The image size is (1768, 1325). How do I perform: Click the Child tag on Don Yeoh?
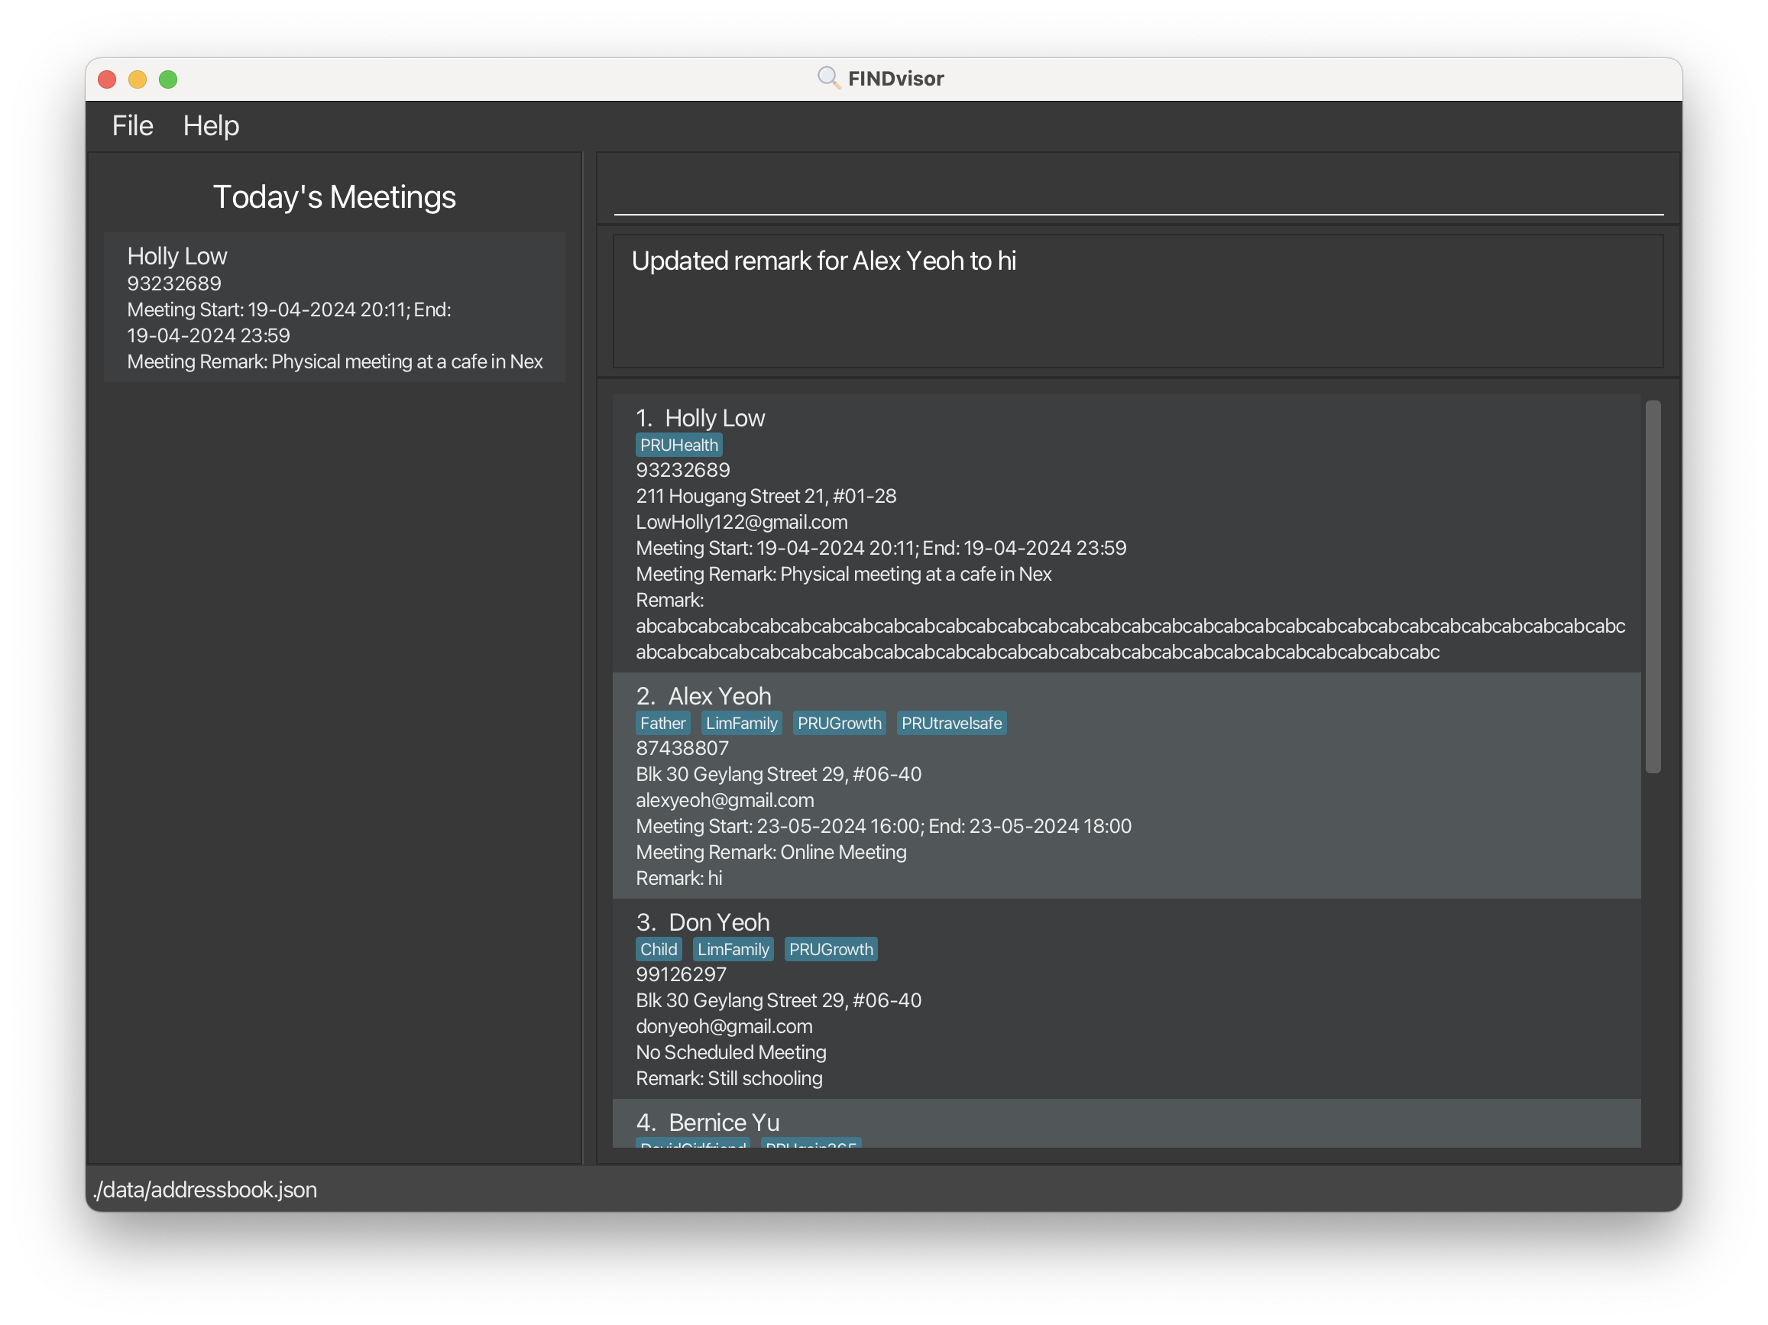[658, 949]
